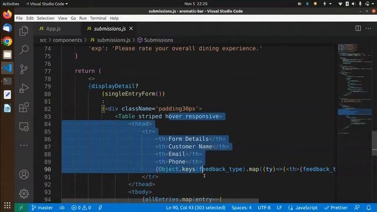
Task: Open the text editor from the dock
Action: pos(7,94)
